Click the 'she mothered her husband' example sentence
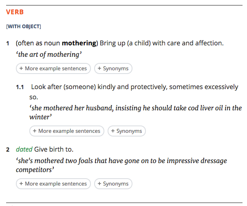 pos(135,112)
